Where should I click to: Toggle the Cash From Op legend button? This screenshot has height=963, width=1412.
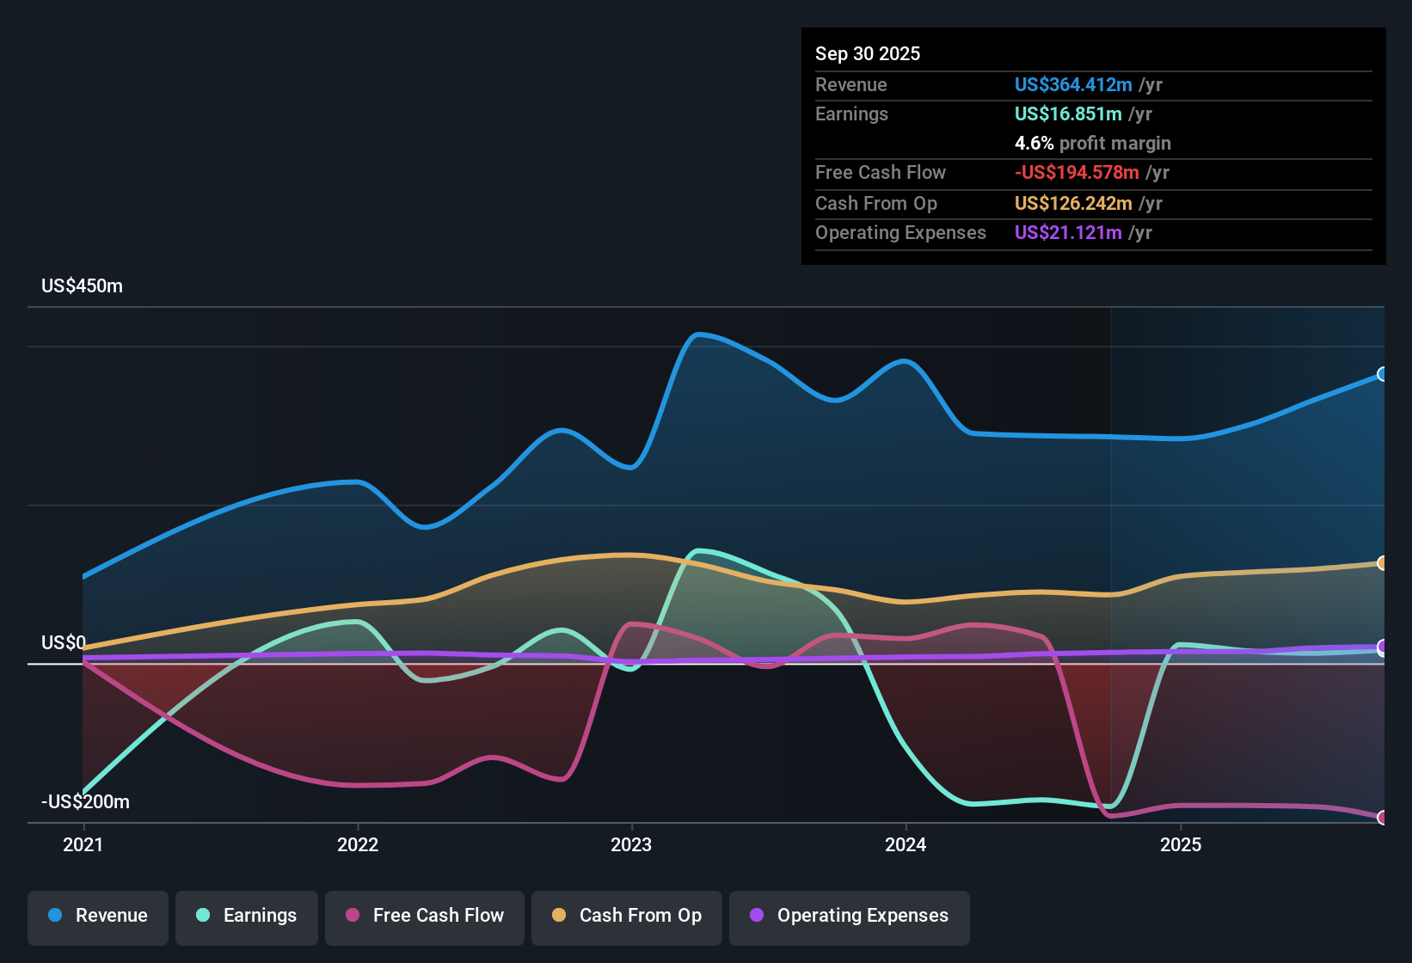[627, 917]
